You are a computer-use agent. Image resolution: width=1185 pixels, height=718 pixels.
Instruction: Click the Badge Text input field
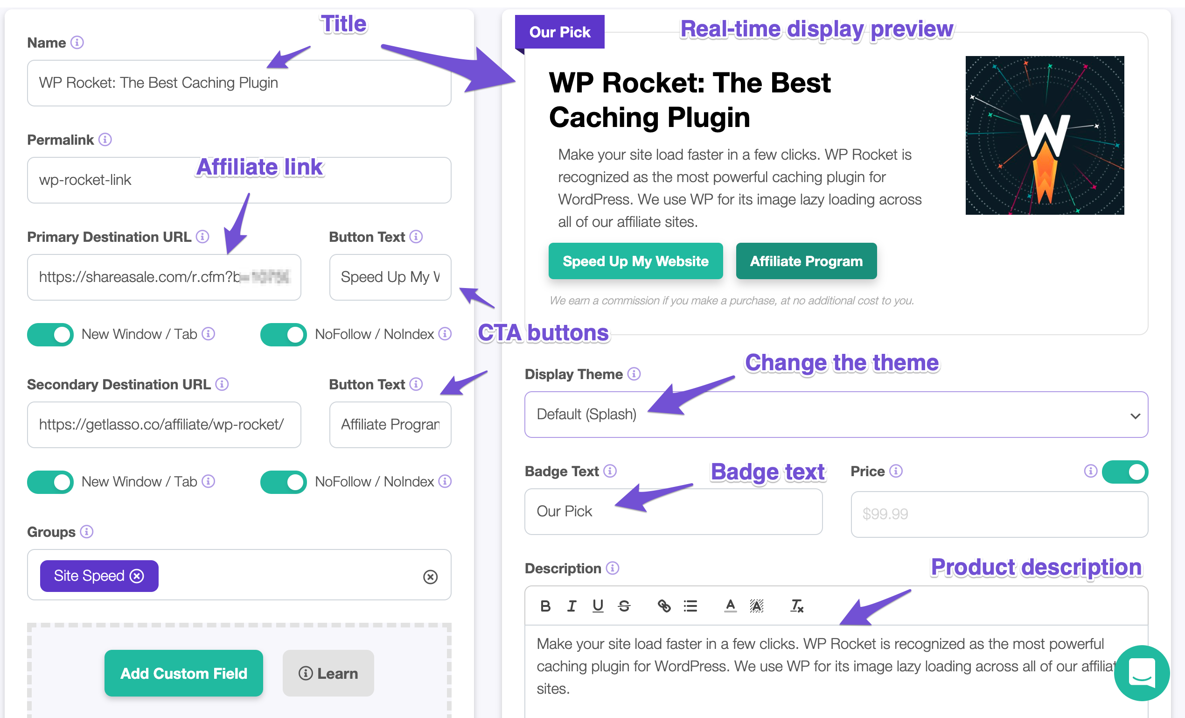[674, 512]
